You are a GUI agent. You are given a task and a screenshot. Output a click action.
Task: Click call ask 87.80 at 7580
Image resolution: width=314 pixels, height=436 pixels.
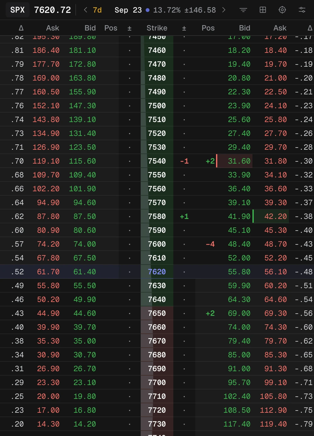click(48, 216)
